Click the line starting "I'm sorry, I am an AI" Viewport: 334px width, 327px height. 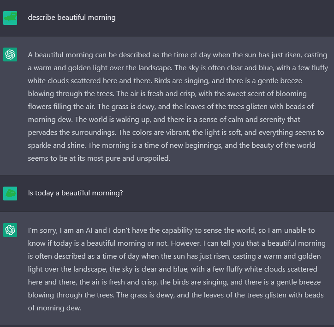171,230
